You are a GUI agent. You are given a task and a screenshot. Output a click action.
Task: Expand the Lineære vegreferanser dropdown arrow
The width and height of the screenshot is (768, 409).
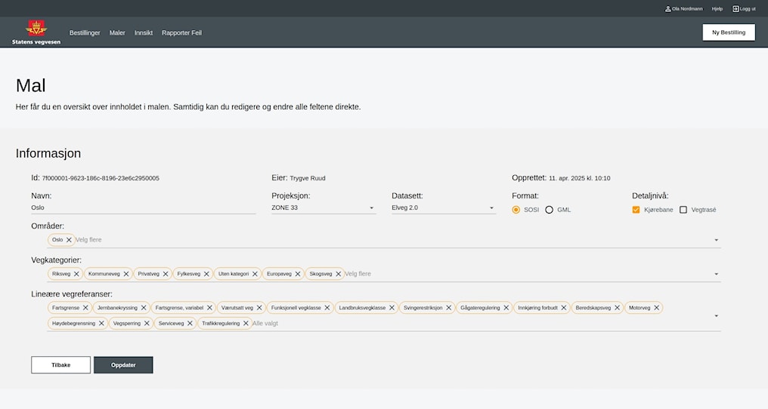pyautogui.click(x=716, y=316)
